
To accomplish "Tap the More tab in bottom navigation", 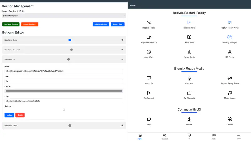I will tap(238, 137).
